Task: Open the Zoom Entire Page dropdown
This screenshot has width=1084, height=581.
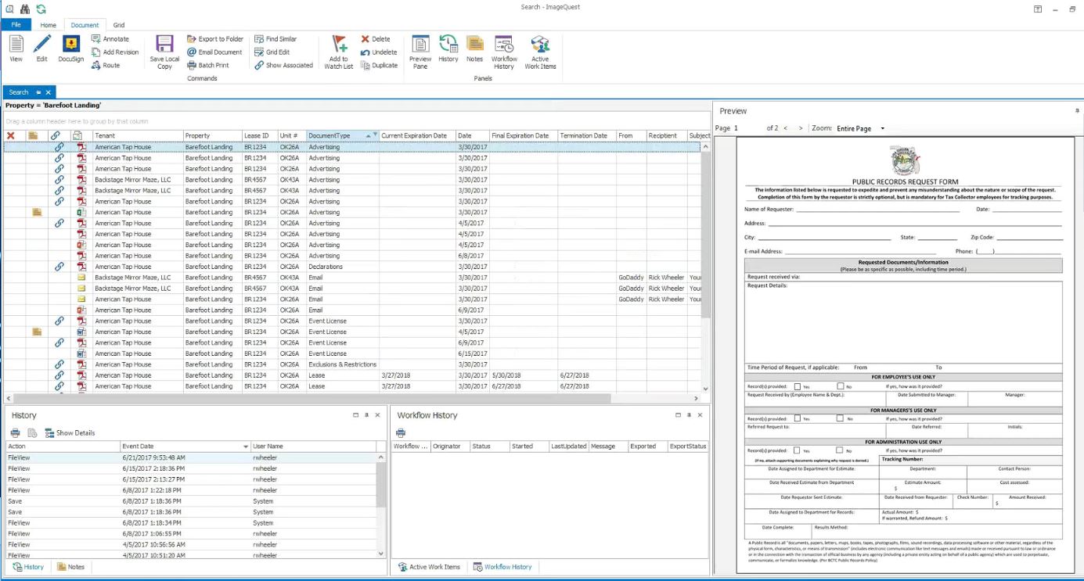Action: (882, 129)
